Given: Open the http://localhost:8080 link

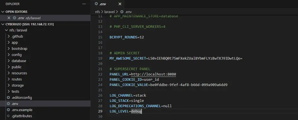Looking at the screenshot, I should pyautogui.click(x=154, y=74).
